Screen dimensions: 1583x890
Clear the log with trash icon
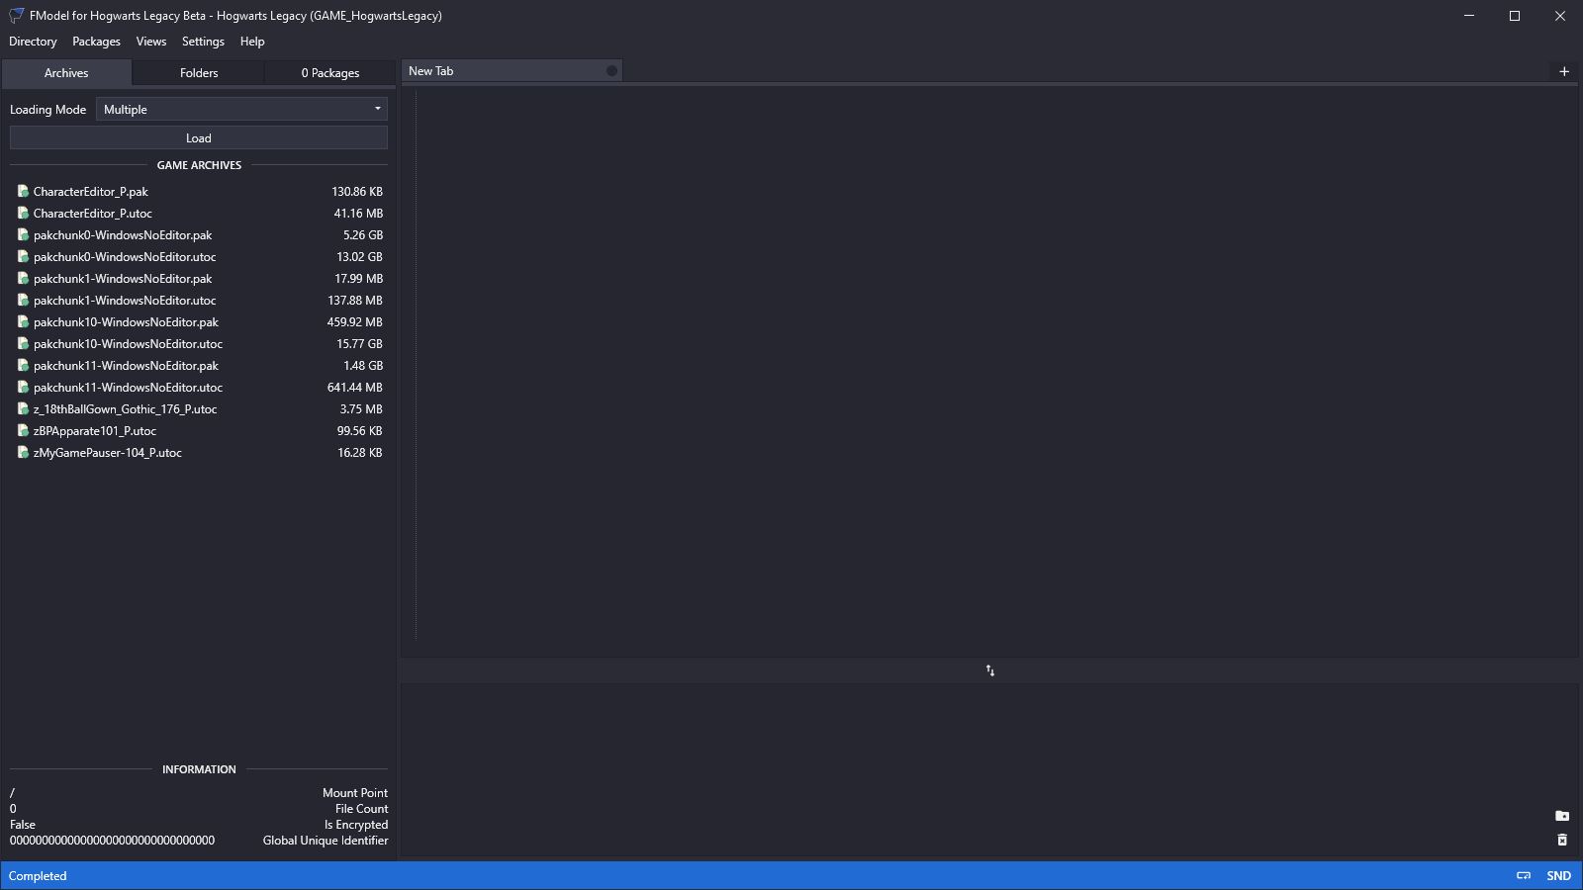(1562, 840)
